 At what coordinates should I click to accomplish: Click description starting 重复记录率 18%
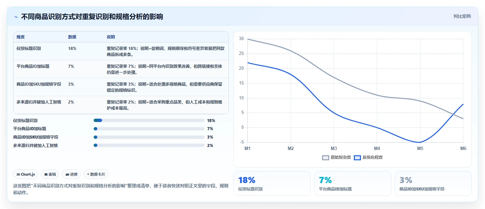pos(166,51)
